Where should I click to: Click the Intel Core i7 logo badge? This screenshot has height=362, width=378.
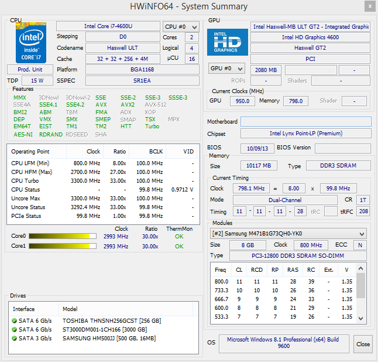coord(31,43)
